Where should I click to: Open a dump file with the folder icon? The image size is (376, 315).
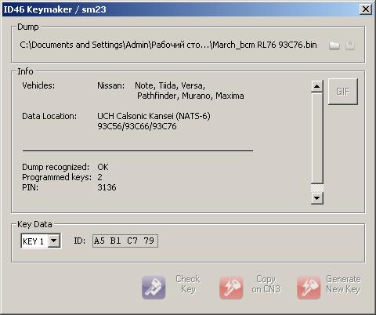point(334,45)
